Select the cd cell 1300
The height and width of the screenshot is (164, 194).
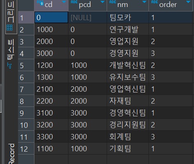tap(51, 77)
